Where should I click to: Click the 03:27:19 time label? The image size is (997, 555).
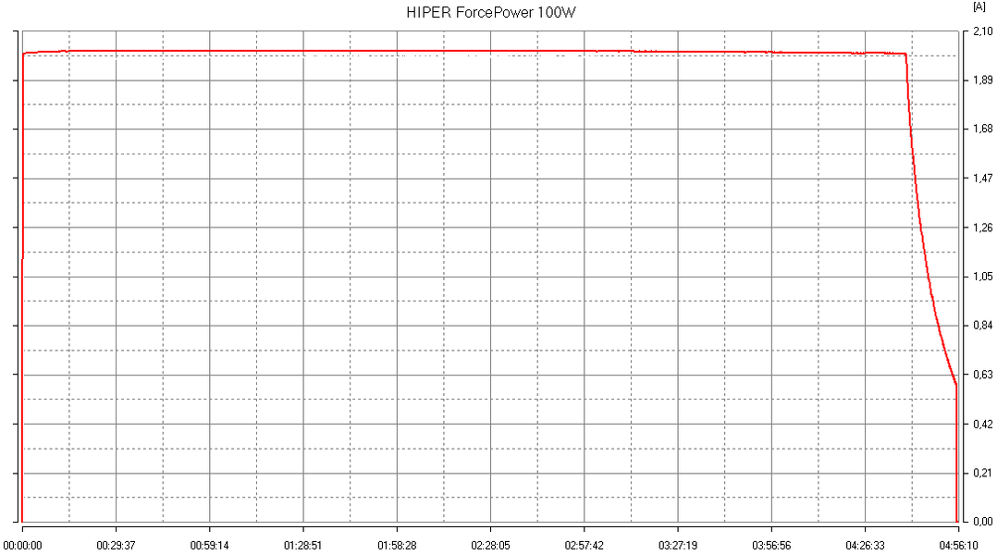coord(677,546)
